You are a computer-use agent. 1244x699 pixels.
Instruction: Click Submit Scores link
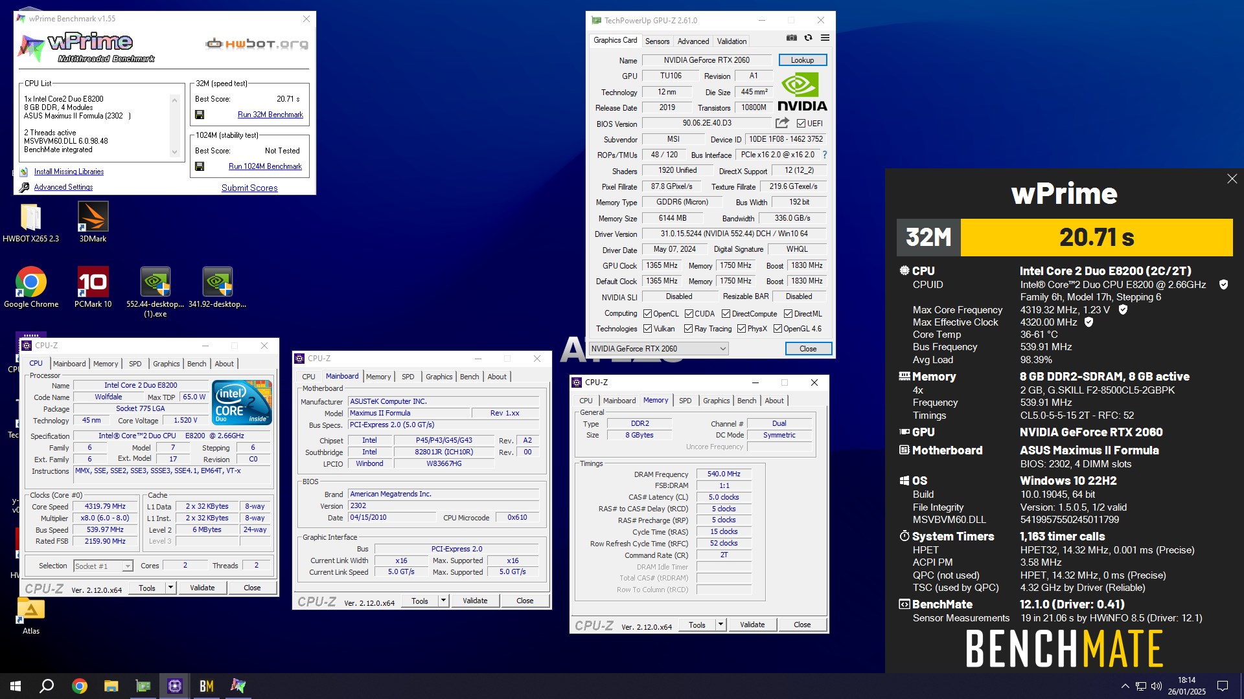[x=249, y=188]
